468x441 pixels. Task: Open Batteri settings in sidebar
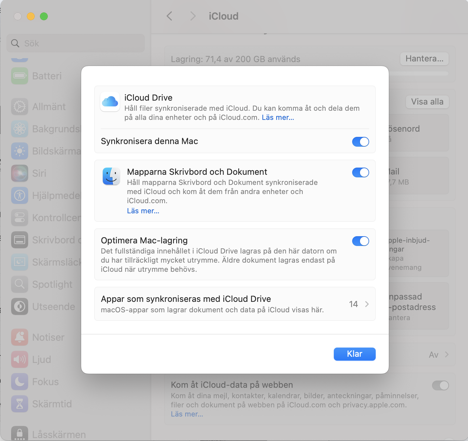(20, 76)
